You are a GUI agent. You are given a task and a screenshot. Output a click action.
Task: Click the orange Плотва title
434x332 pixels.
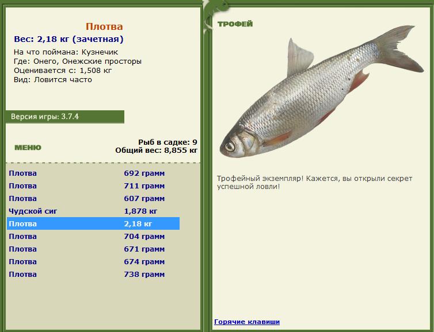[x=104, y=26]
